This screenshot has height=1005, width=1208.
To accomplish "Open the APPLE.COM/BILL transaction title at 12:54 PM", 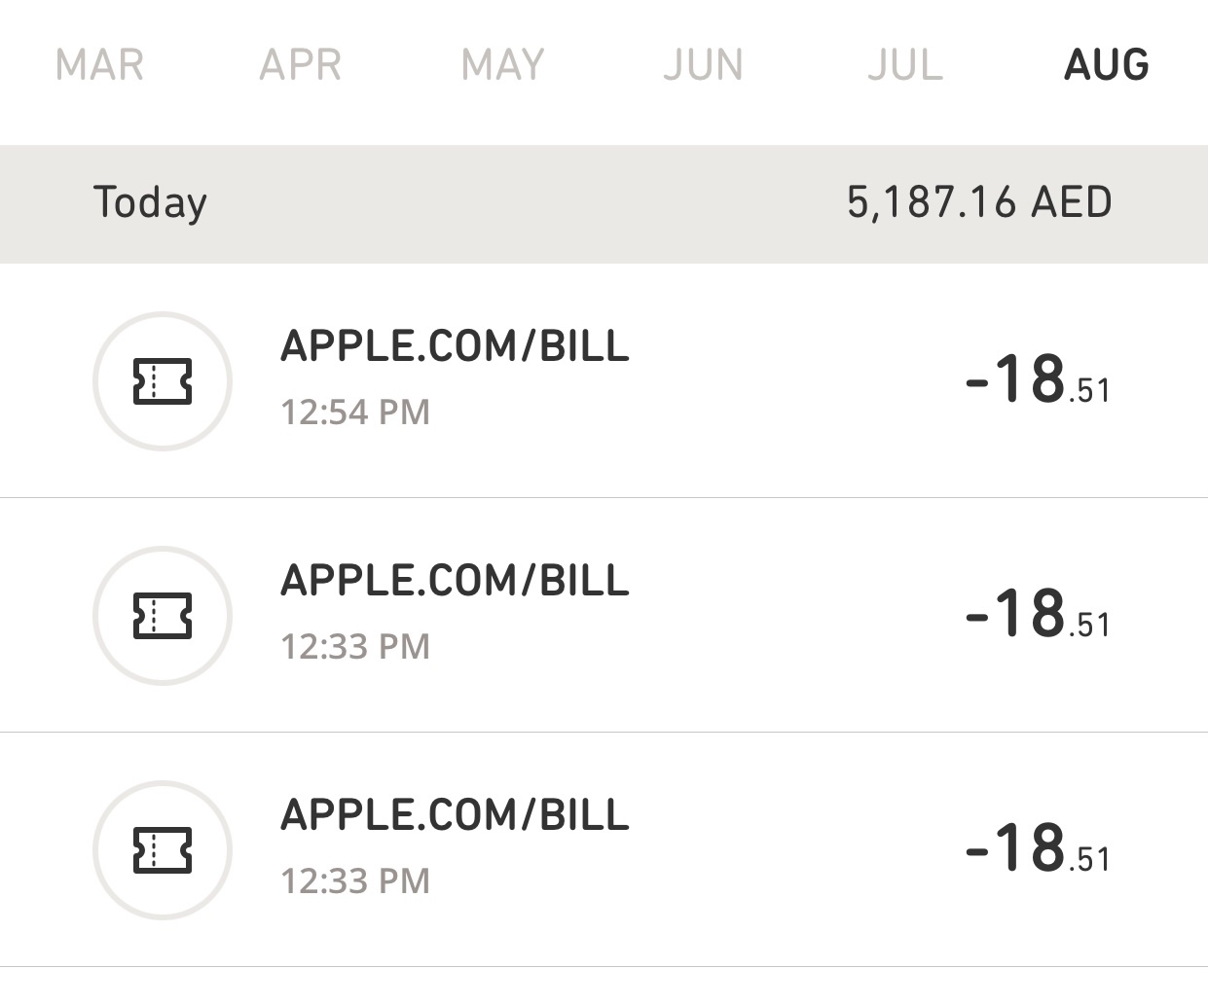I will tap(455, 346).
